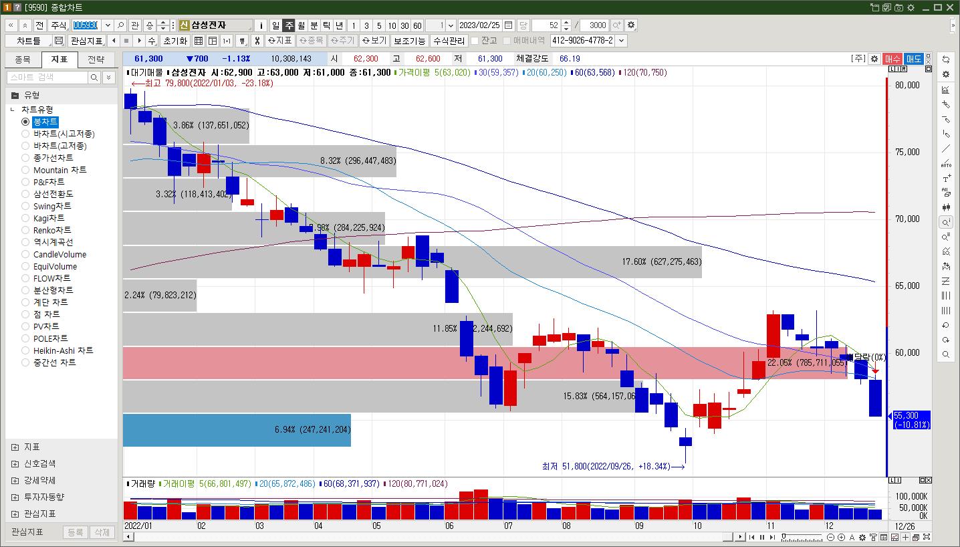This screenshot has width=960, height=547.
Task: Select the 월 monthly period tab
Action: click(302, 25)
